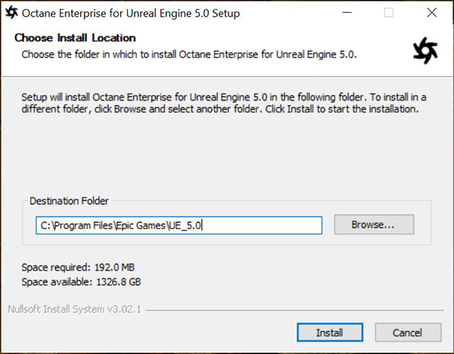This screenshot has height=354, width=454.
Task: Cancel the Octane setup
Action: (x=408, y=332)
